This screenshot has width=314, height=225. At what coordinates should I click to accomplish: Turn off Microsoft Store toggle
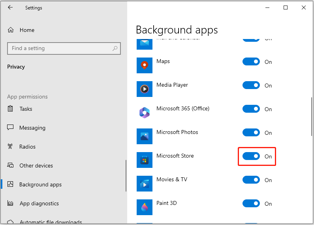click(251, 156)
